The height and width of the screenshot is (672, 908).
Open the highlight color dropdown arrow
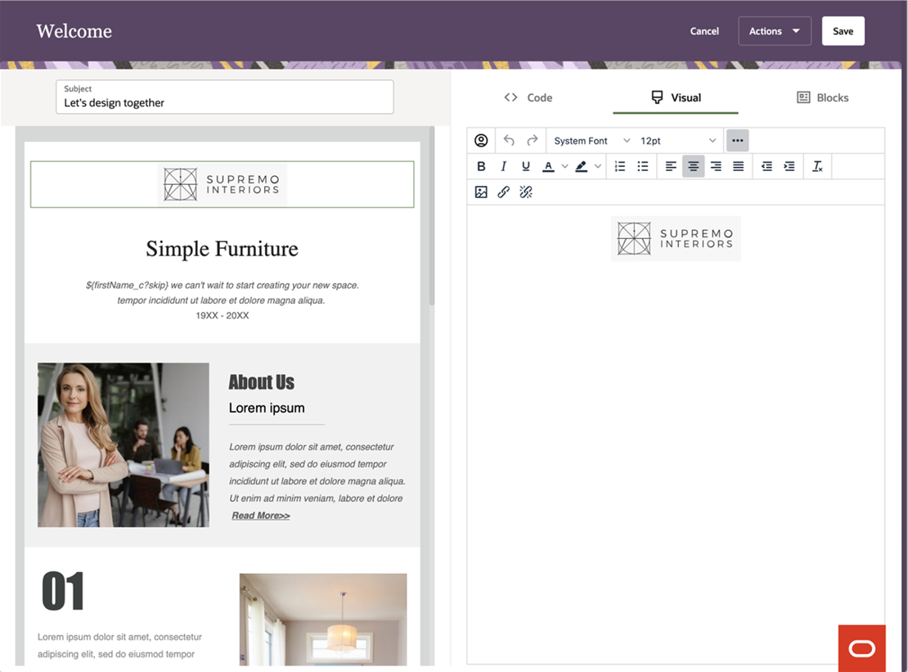598,166
